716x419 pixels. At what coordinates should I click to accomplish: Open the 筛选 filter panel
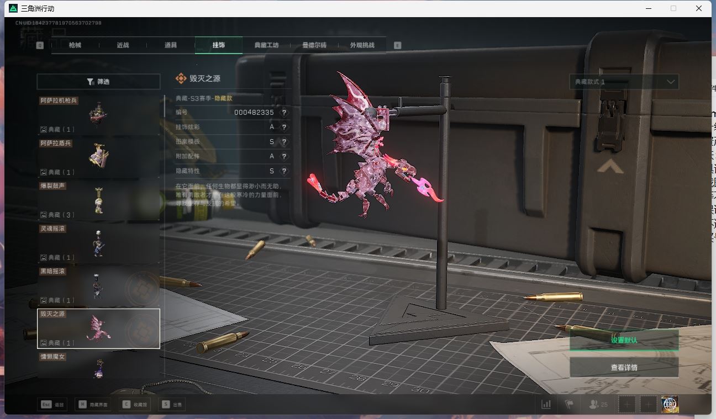coord(98,82)
